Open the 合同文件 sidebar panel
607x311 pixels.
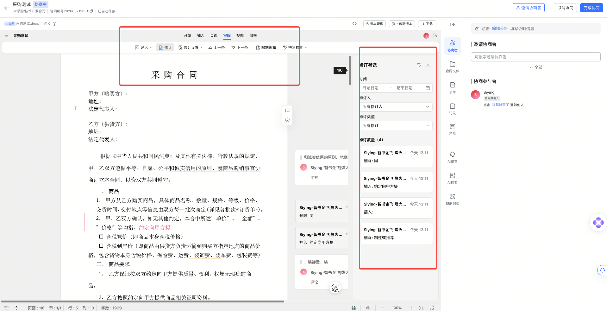click(x=453, y=67)
